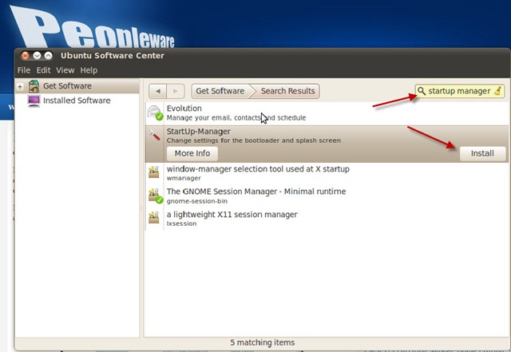Go back with the left arrow button
This screenshot has height=352, width=511.
[x=158, y=91]
